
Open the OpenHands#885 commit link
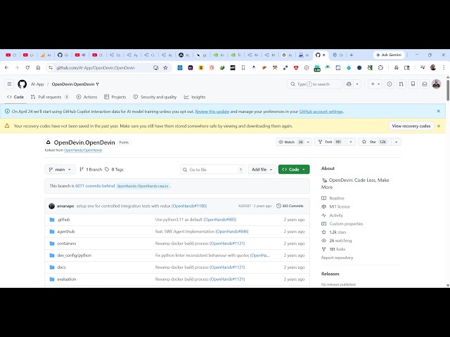(x=220, y=220)
